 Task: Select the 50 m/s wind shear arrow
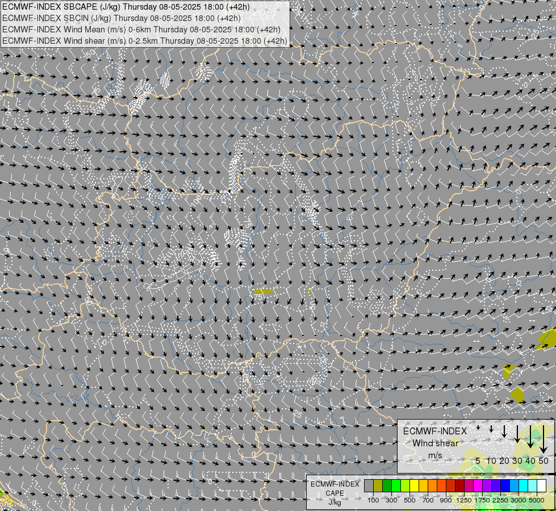(x=544, y=439)
